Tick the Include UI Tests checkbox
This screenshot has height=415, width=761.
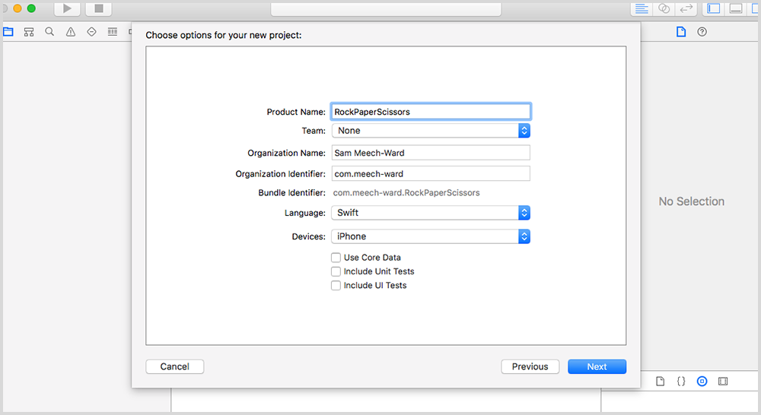point(336,286)
